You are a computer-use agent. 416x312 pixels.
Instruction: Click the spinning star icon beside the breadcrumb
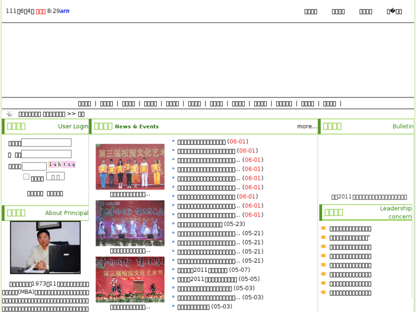point(10,114)
